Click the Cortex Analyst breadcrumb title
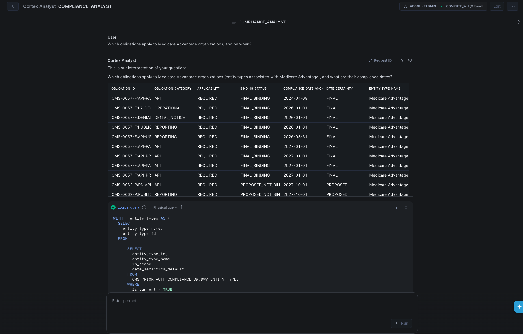 pos(39,6)
